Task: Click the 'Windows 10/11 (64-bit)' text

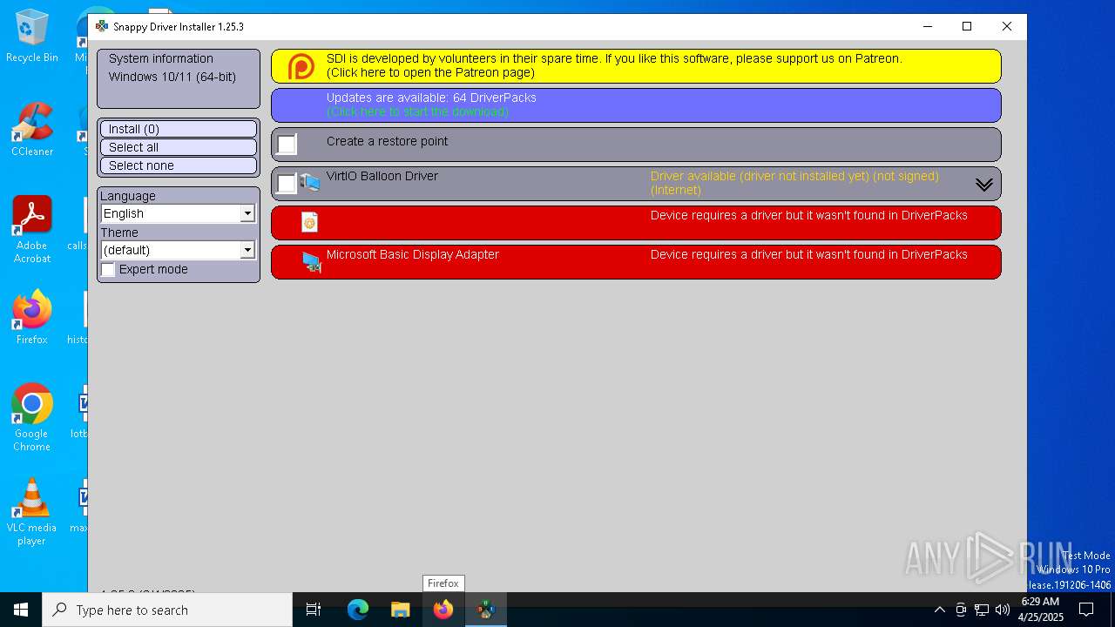Action: point(172,77)
